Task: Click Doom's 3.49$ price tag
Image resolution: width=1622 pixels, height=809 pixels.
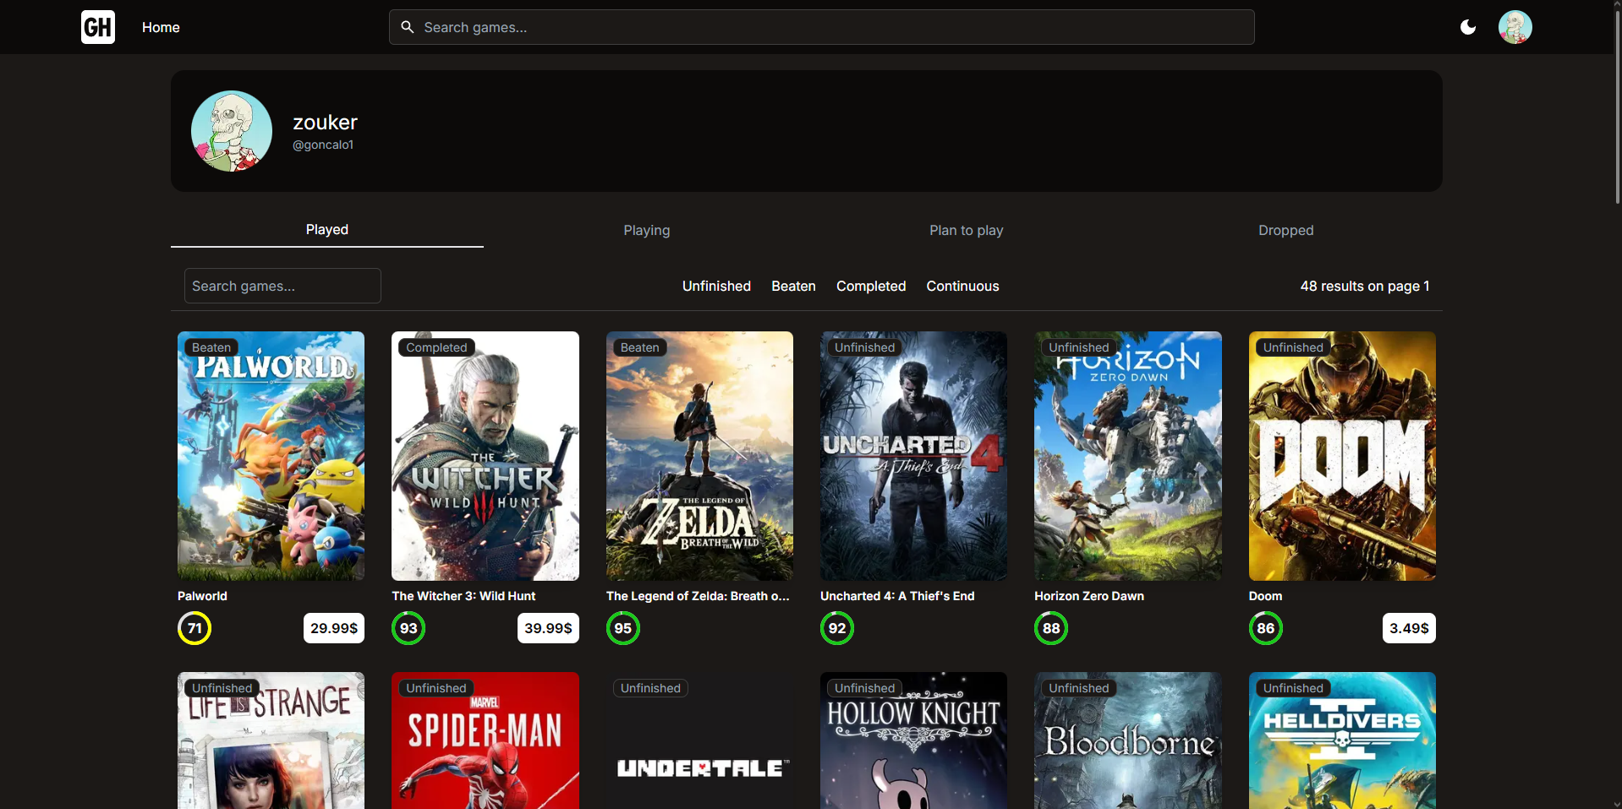Action: [1408, 627]
